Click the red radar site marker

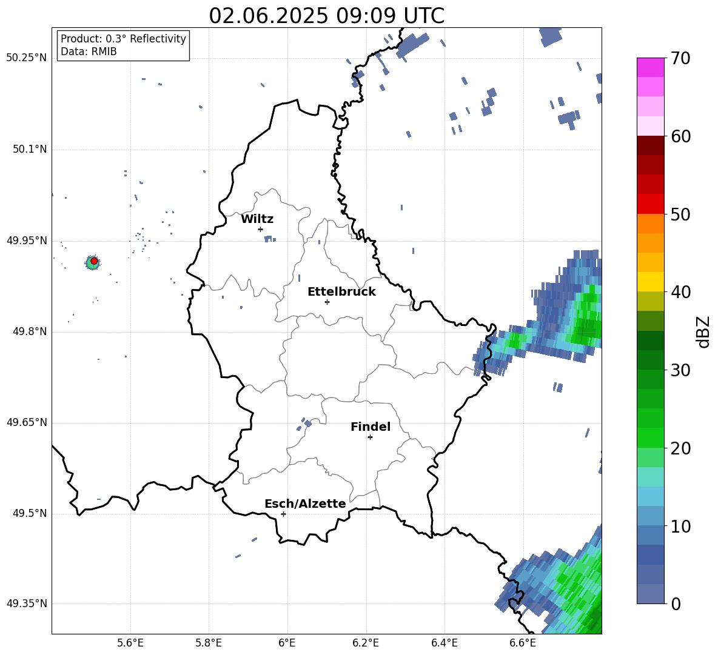click(94, 261)
